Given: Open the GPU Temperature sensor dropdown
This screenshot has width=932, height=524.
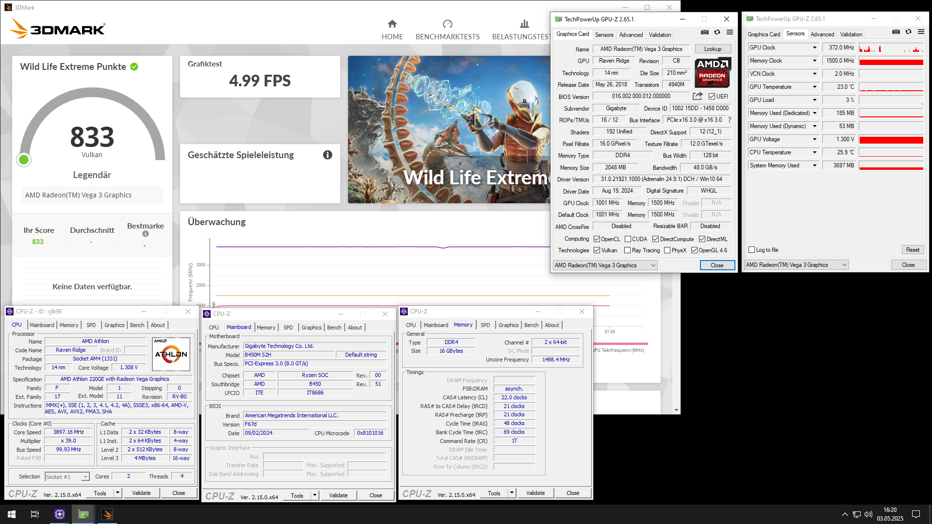Looking at the screenshot, I should [x=815, y=87].
